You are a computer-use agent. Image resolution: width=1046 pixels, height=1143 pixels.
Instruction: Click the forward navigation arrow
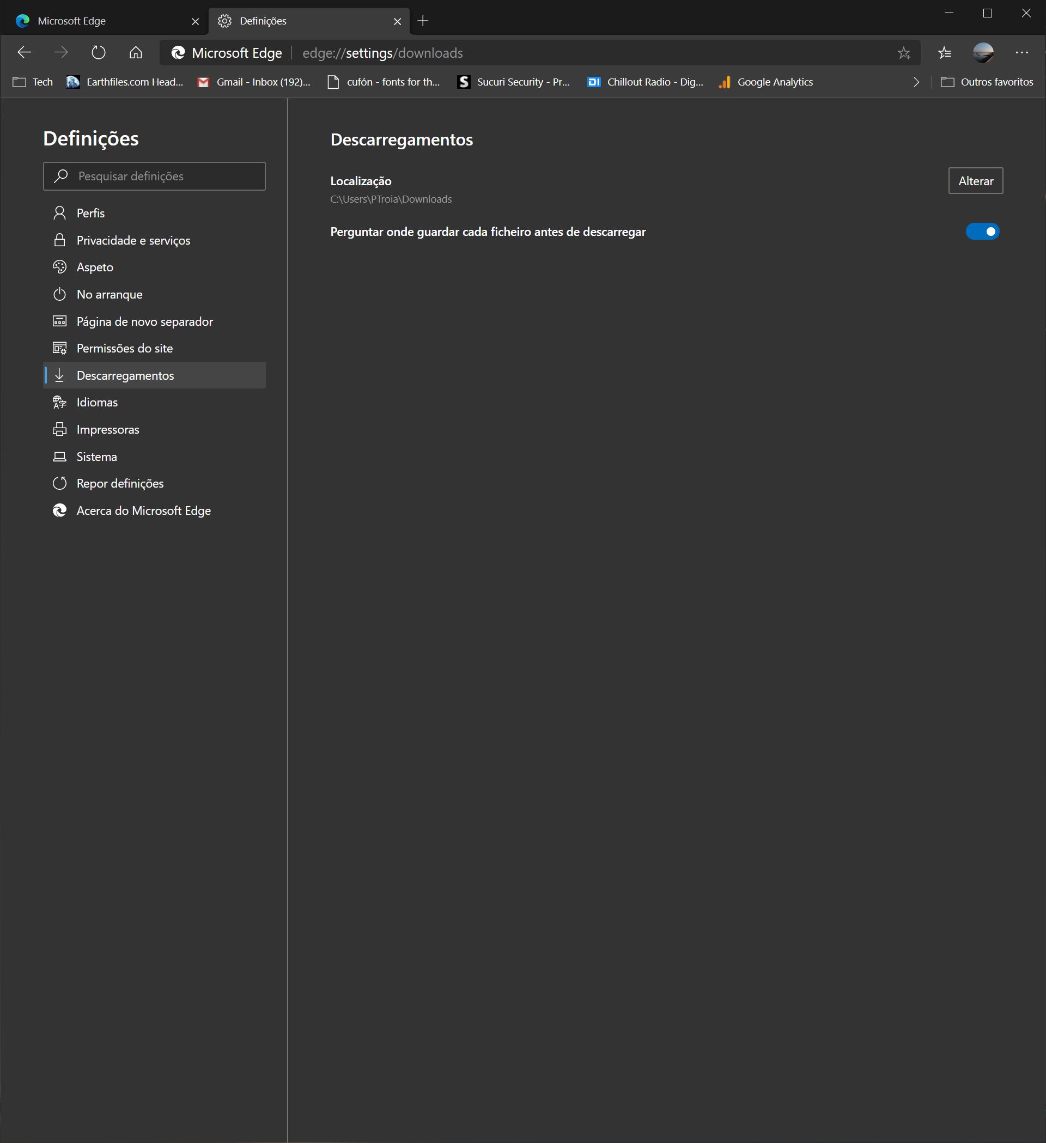coord(60,53)
